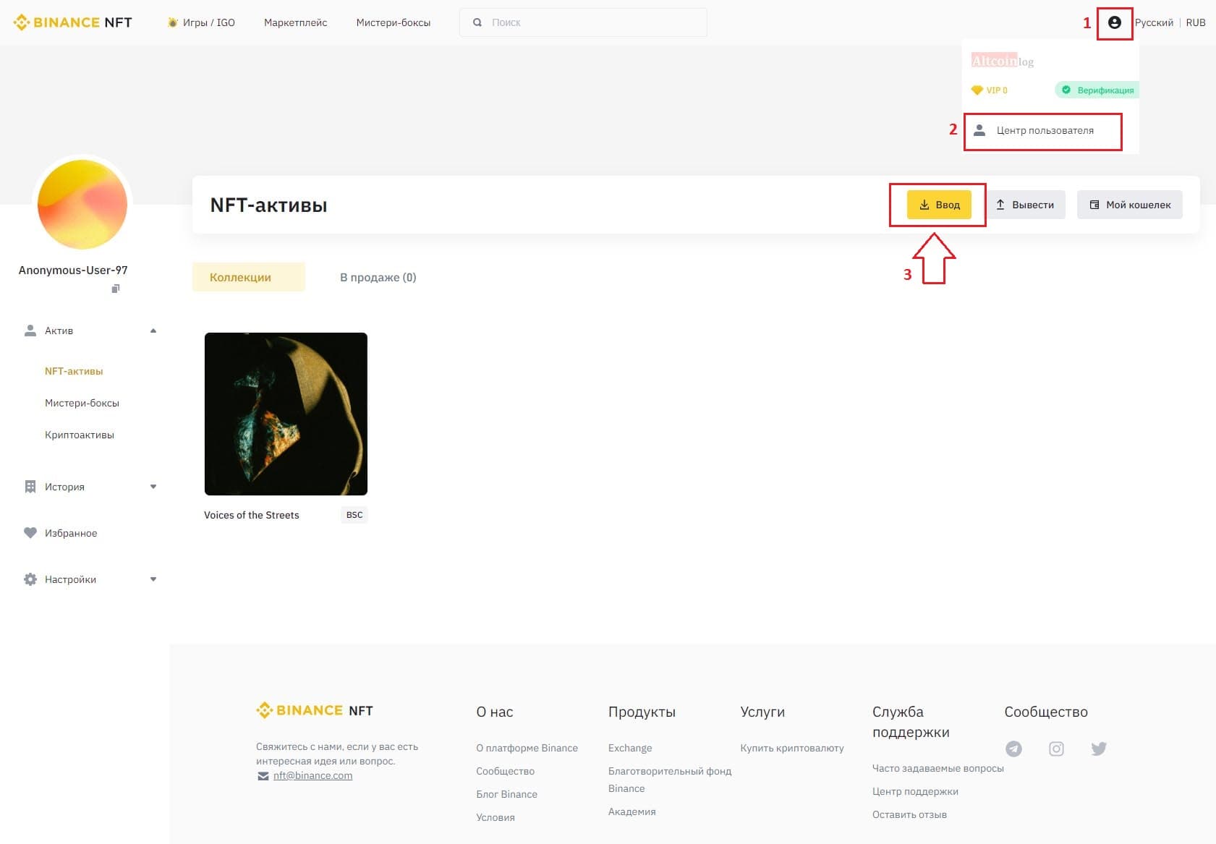Open the Академия footer link
Image resolution: width=1216 pixels, height=844 pixels.
pos(632,811)
